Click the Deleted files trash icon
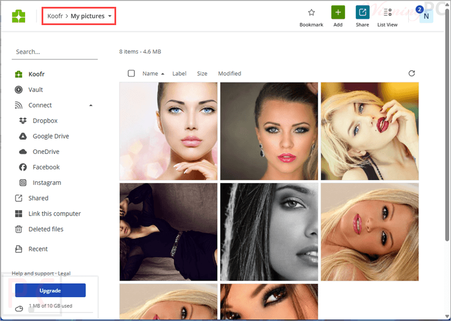451x321 pixels. pos(19,229)
